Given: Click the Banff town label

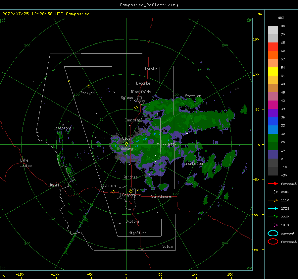Looking at the screenshot, I should coord(55,185).
